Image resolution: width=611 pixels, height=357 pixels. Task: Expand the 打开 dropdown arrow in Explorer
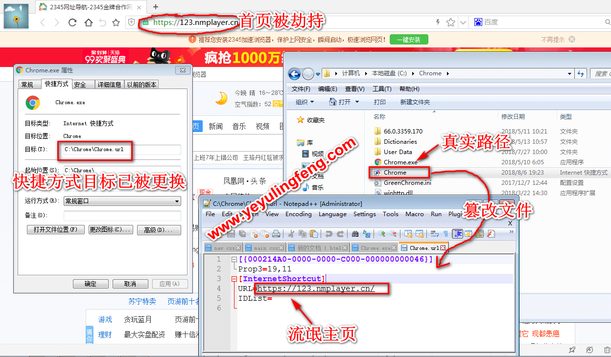coord(357,102)
